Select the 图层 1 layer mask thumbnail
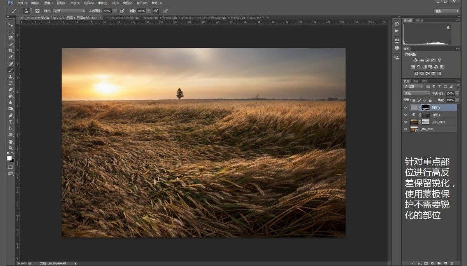 [425, 107]
